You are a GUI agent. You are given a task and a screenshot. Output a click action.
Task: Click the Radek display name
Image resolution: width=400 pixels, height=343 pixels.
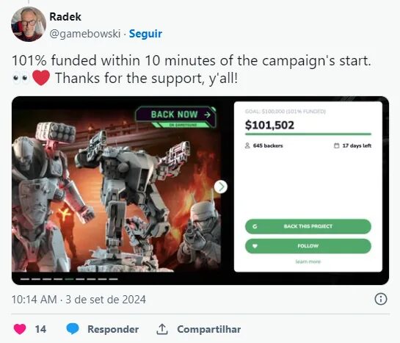[x=65, y=17]
